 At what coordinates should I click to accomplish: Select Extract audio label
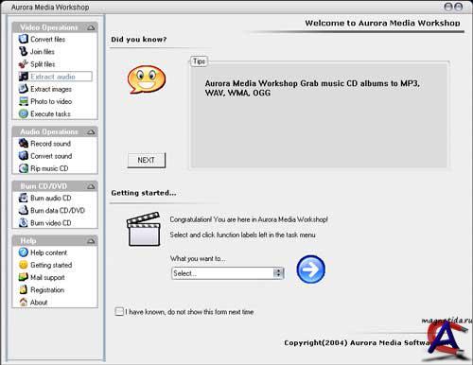tap(53, 77)
